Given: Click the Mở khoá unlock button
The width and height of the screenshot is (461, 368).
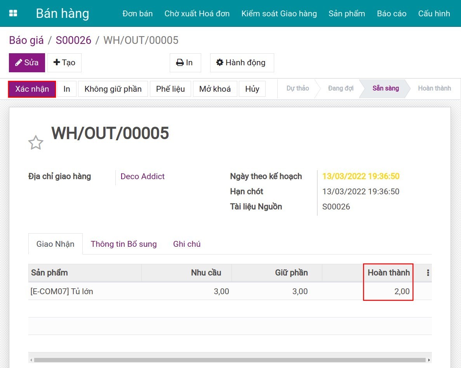Looking at the screenshot, I should pos(215,89).
